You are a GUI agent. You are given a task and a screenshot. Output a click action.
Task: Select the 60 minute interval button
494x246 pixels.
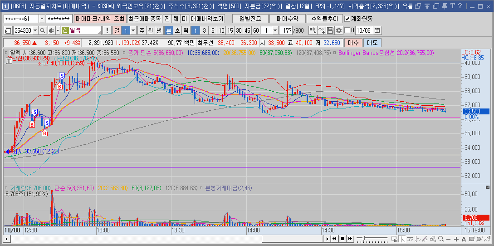256,30
